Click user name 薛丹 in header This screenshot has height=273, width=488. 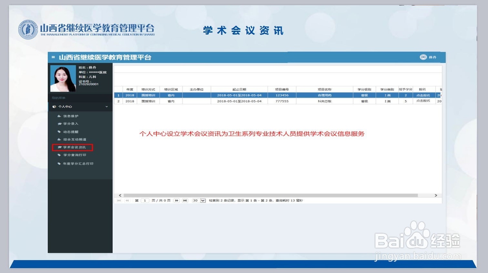point(432,57)
